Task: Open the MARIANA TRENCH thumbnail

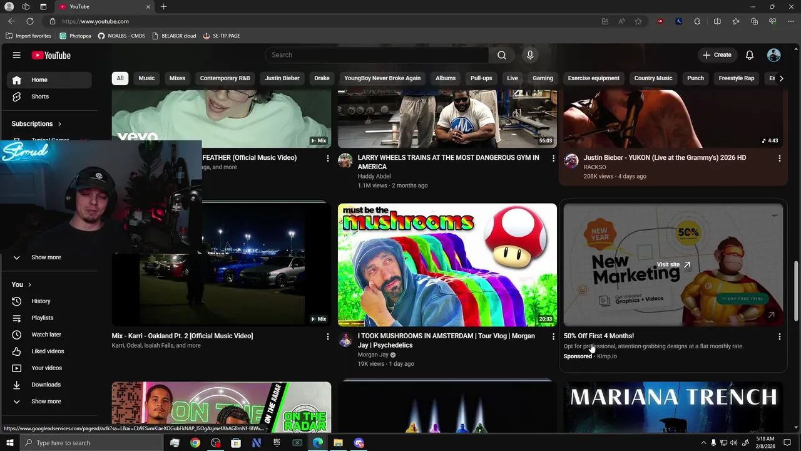Action: pyautogui.click(x=673, y=407)
